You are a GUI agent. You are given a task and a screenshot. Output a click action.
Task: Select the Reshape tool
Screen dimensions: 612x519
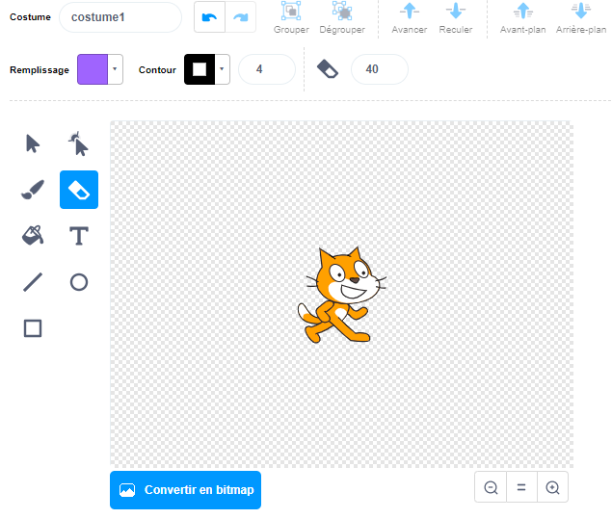pyautogui.click(x=78, y=143)
